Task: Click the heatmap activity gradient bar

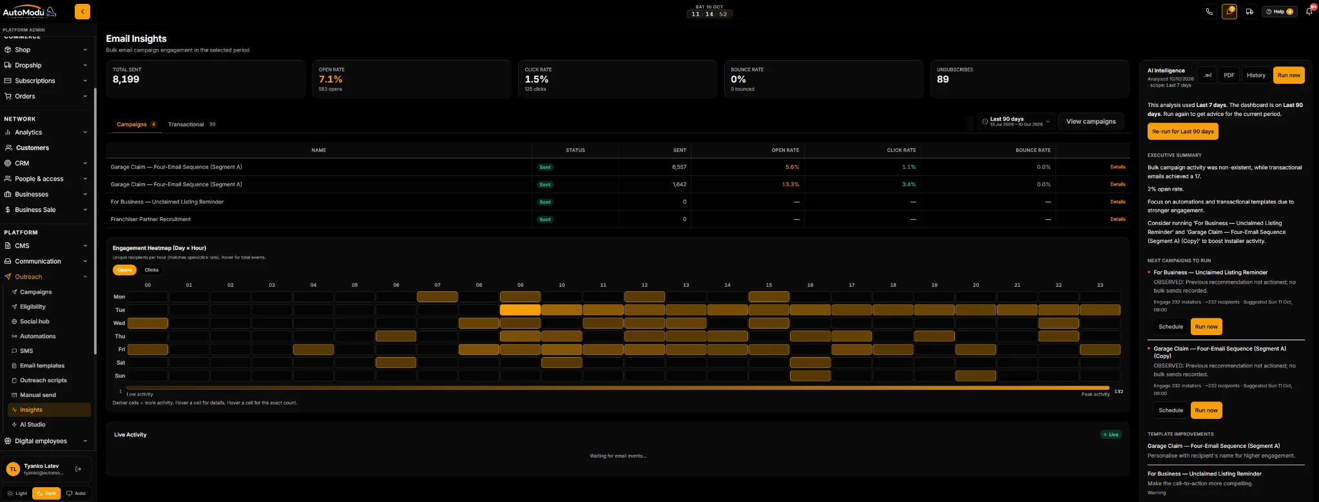Action: pyautogui.click(x=618, y=388)
